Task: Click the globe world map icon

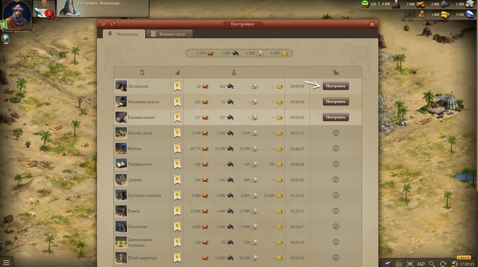Action: pyautogui.click(x=5, y=39)
